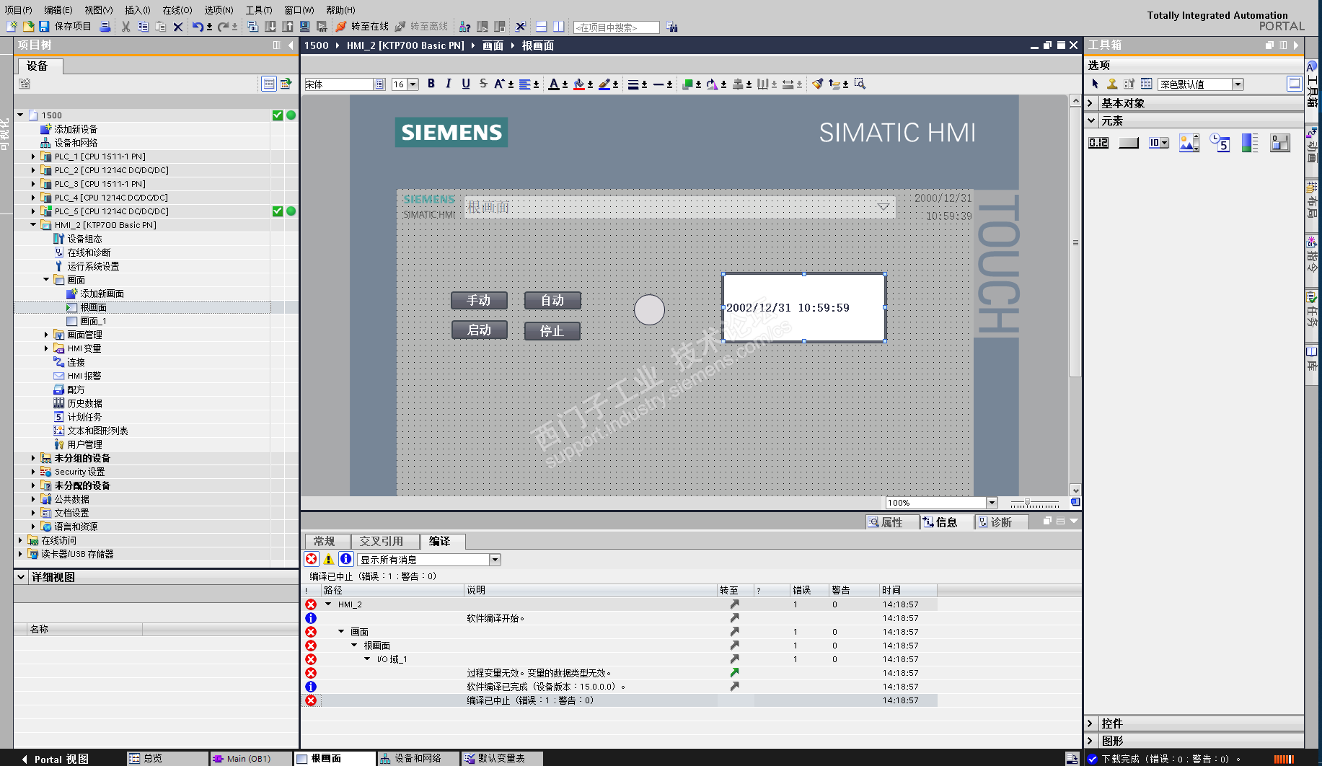Screen dimensions: 1322x766
Task: Select the button element in toolbox
Action: (1129, 143)
